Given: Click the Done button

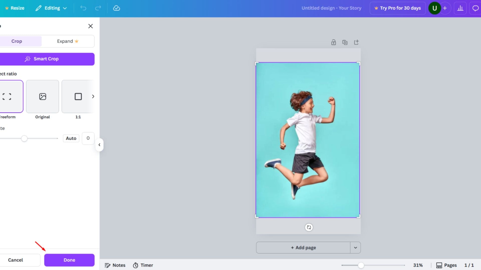Looking at the screenshot, I should [69, 260].
